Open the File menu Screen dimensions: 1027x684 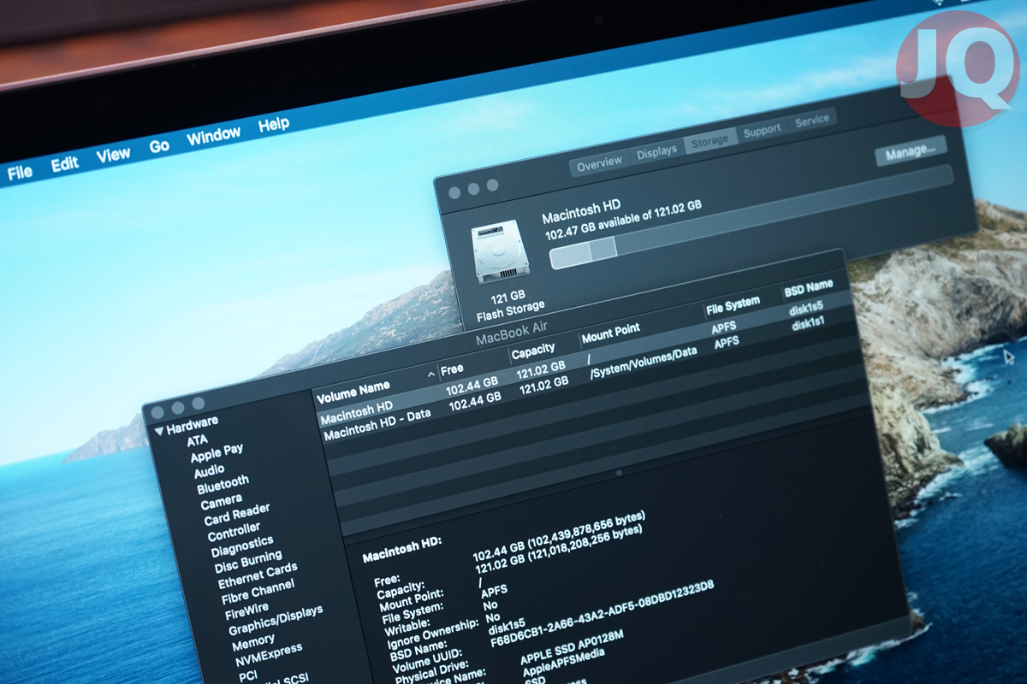click(20, 172)
